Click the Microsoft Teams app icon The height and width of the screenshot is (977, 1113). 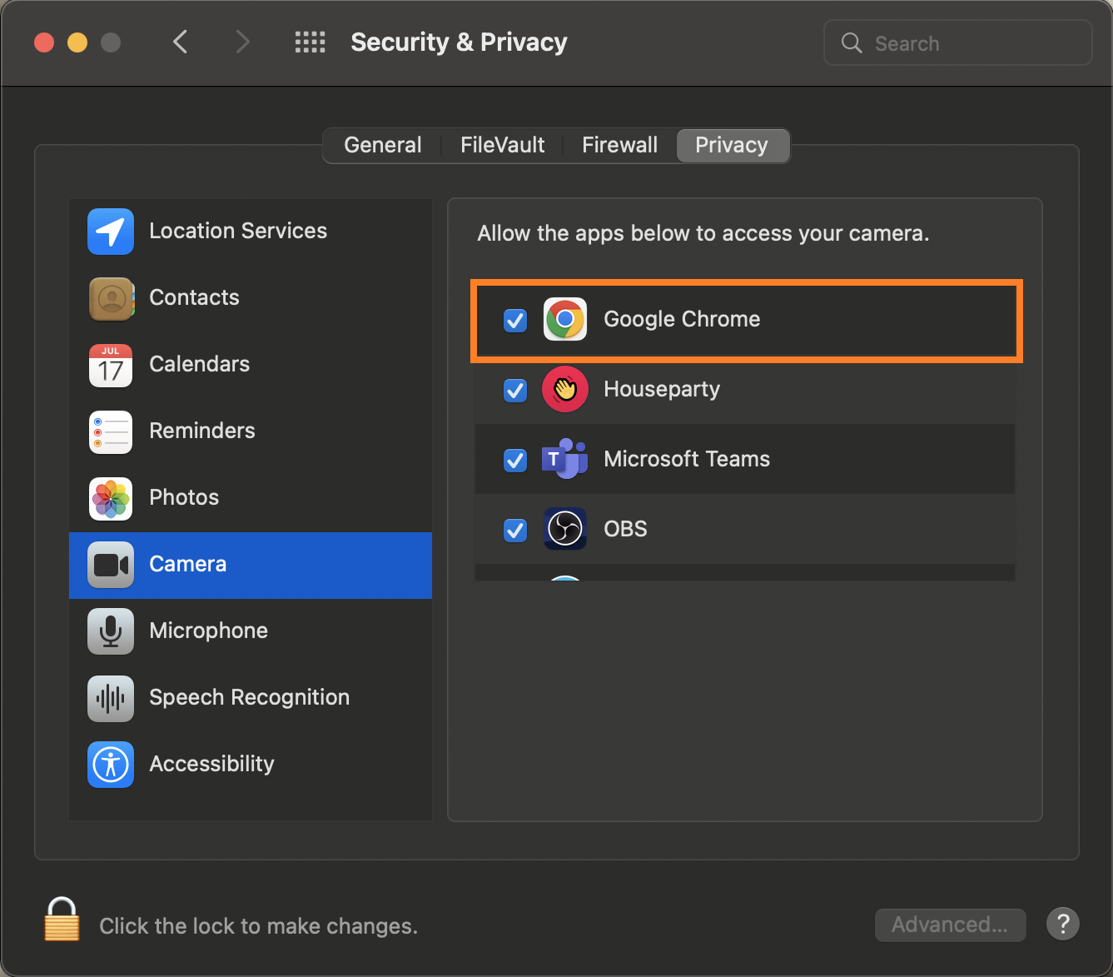[565, 459]
